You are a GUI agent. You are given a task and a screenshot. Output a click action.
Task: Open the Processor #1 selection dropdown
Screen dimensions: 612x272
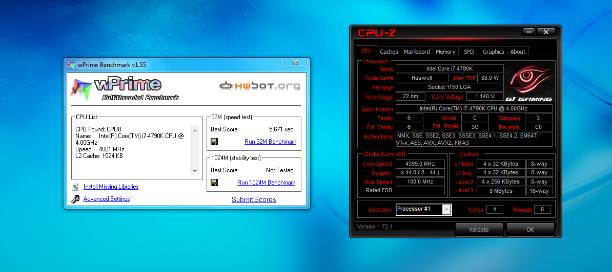(x=424, y=209)
